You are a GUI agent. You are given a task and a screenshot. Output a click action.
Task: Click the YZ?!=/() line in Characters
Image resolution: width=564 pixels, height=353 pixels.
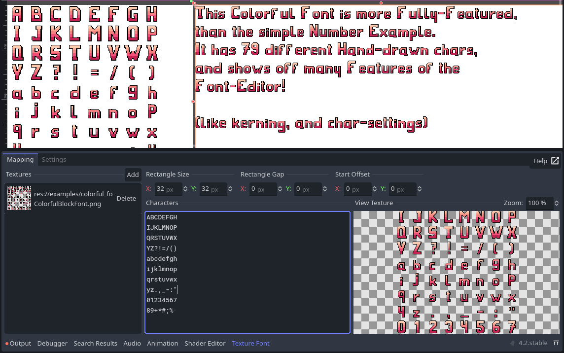pos(162,248)
